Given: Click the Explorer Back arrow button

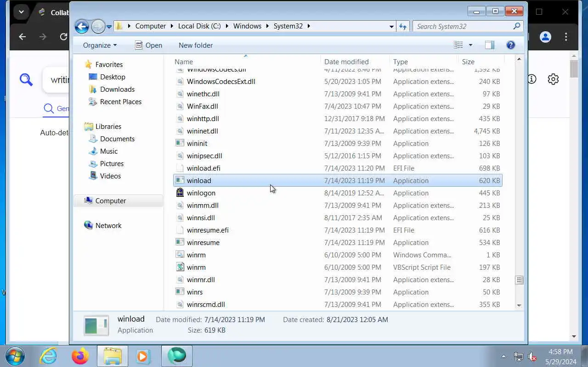Looking at the screenshot, I should tap(82, 26).
